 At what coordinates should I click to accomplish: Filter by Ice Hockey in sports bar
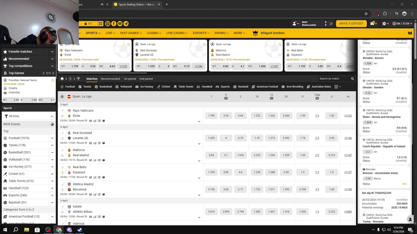[144, 87]
